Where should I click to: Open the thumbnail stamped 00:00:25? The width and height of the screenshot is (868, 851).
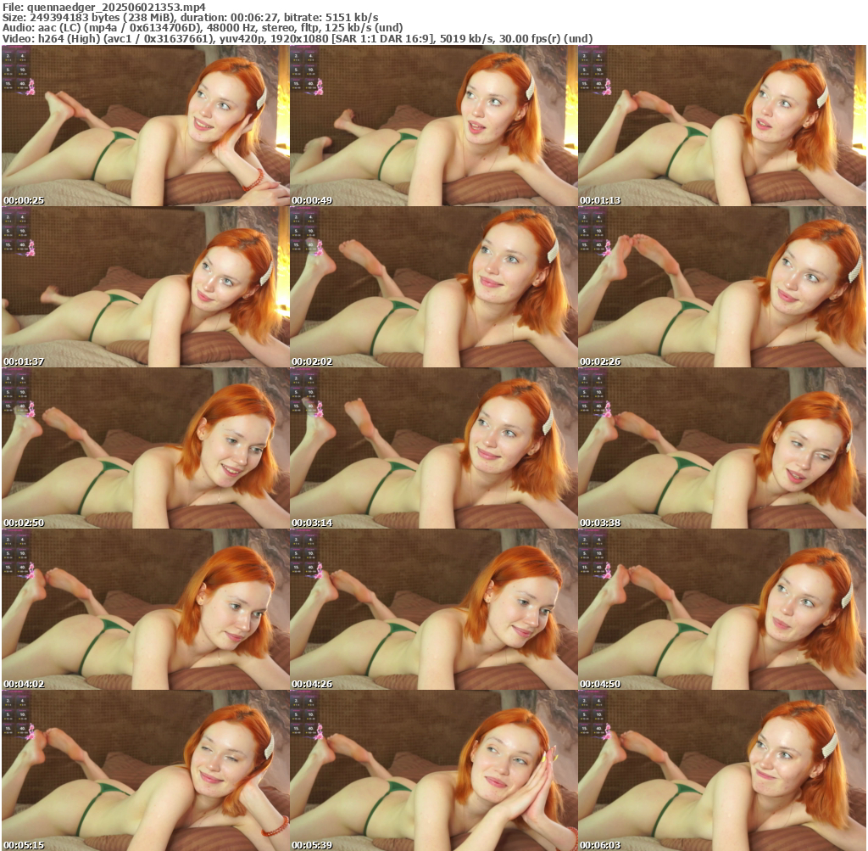[x=146, y=126]
